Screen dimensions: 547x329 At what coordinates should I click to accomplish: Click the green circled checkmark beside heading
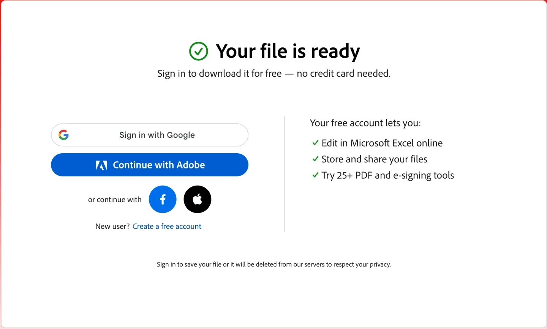pyautogui.click(x=199, y=51)
